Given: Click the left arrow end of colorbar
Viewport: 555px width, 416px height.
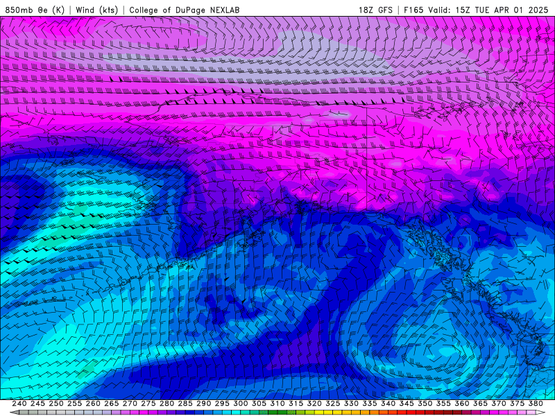Looking at the screenshot, I should point(15,412).
